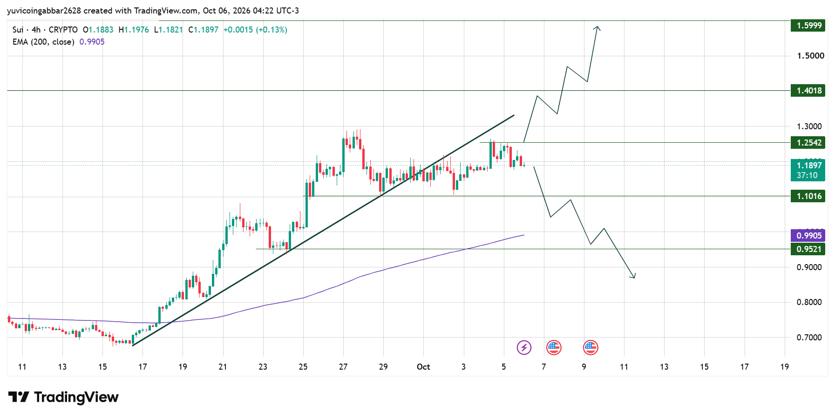Image resolution: width=835 pixels, height=418 pixels.
Task: Click the purple lightning event marker
Action: pos(524,347)
